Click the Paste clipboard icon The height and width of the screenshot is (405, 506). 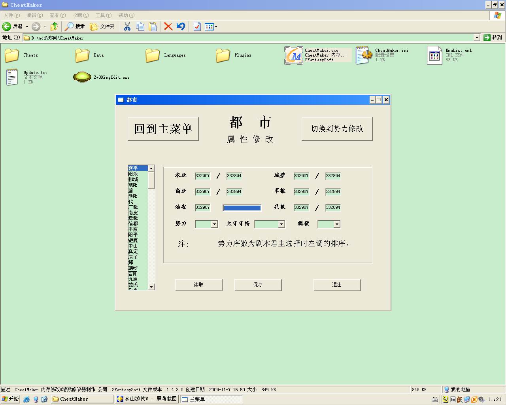pos(153,26)
